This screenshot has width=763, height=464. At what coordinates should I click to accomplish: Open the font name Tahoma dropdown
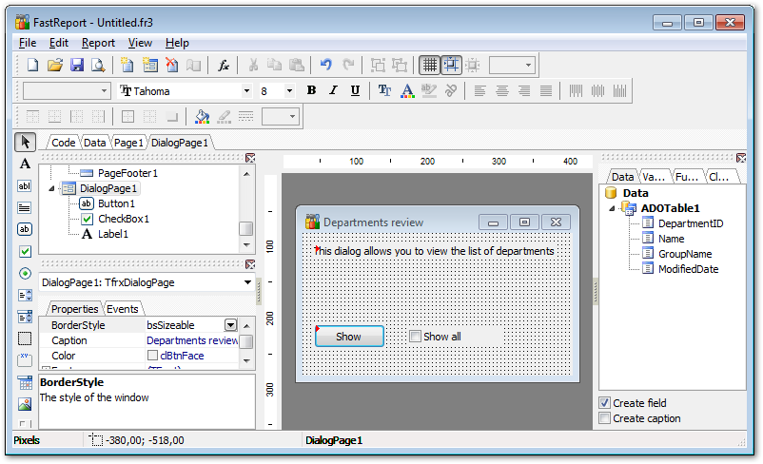point(246,91)
